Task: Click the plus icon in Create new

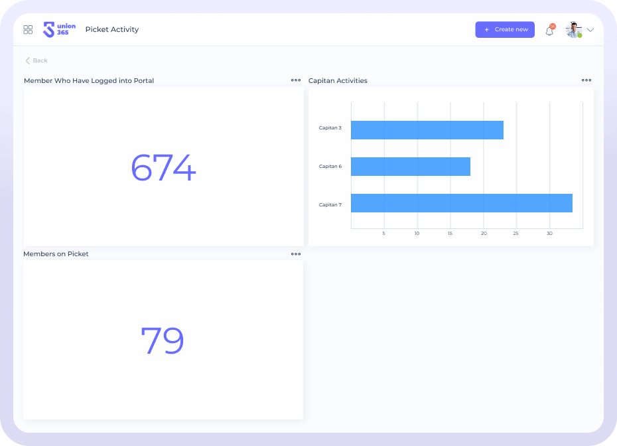Action: click(x=487, y=30)
